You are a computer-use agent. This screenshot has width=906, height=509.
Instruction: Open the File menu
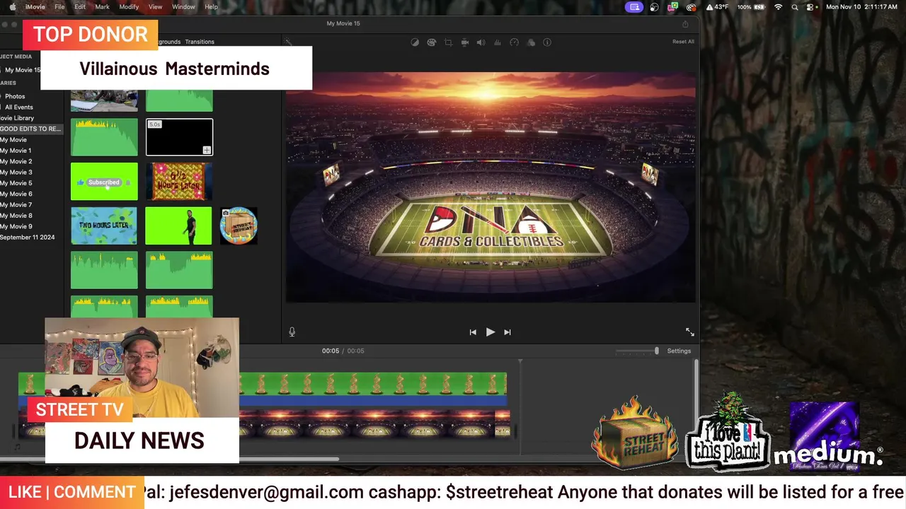tap(59, 7)
